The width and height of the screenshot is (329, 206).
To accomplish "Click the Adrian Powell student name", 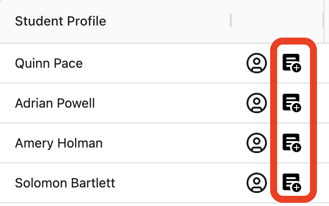I will coord(55,103).
